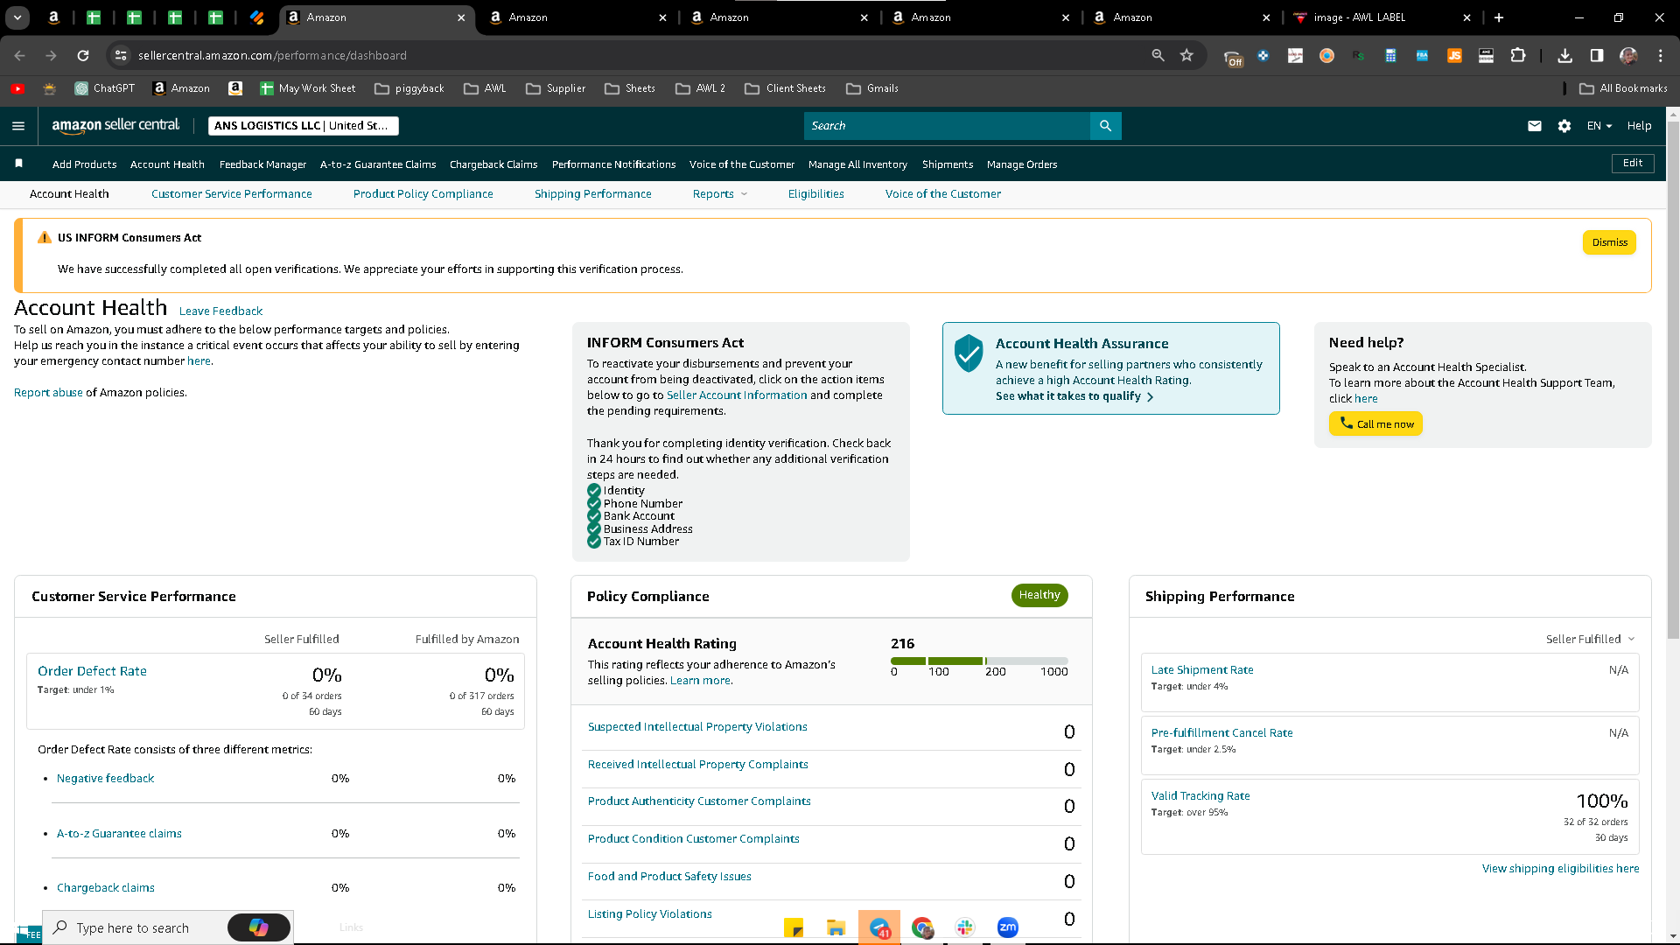This screenshot has width=1680, height=945.
Task: Click the calculator extension icon
Action: point(1390,55)
